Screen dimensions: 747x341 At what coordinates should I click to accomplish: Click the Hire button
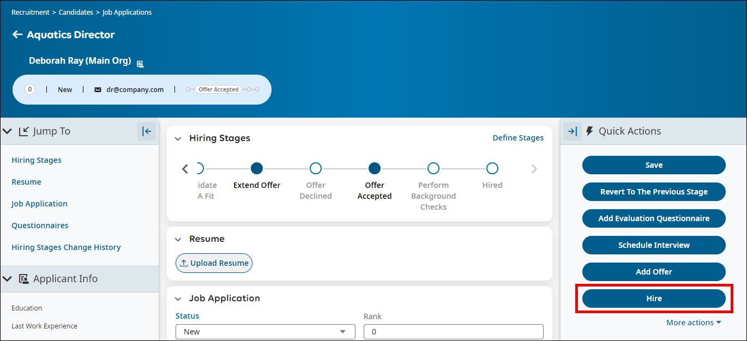(654, 299)
